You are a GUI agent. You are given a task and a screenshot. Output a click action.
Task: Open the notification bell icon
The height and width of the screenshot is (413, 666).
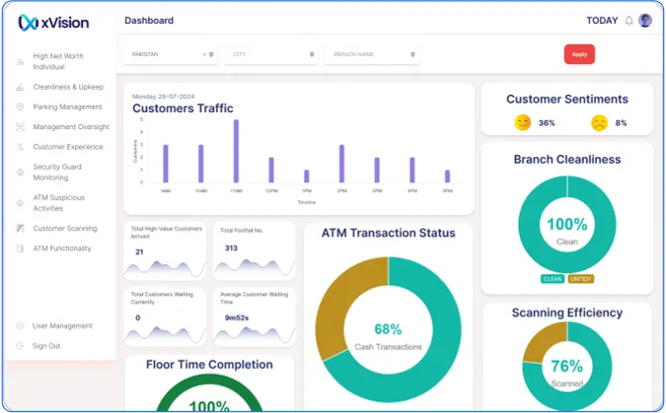(x=629, y=21)
